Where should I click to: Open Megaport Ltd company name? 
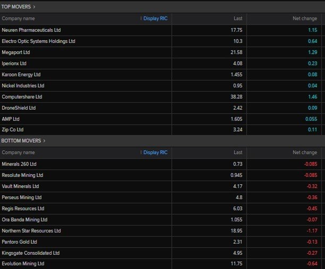(16, 53)
